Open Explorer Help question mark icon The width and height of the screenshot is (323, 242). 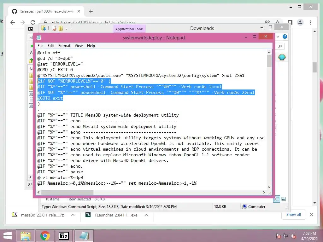pyautogui.click(x=285, y=37)
